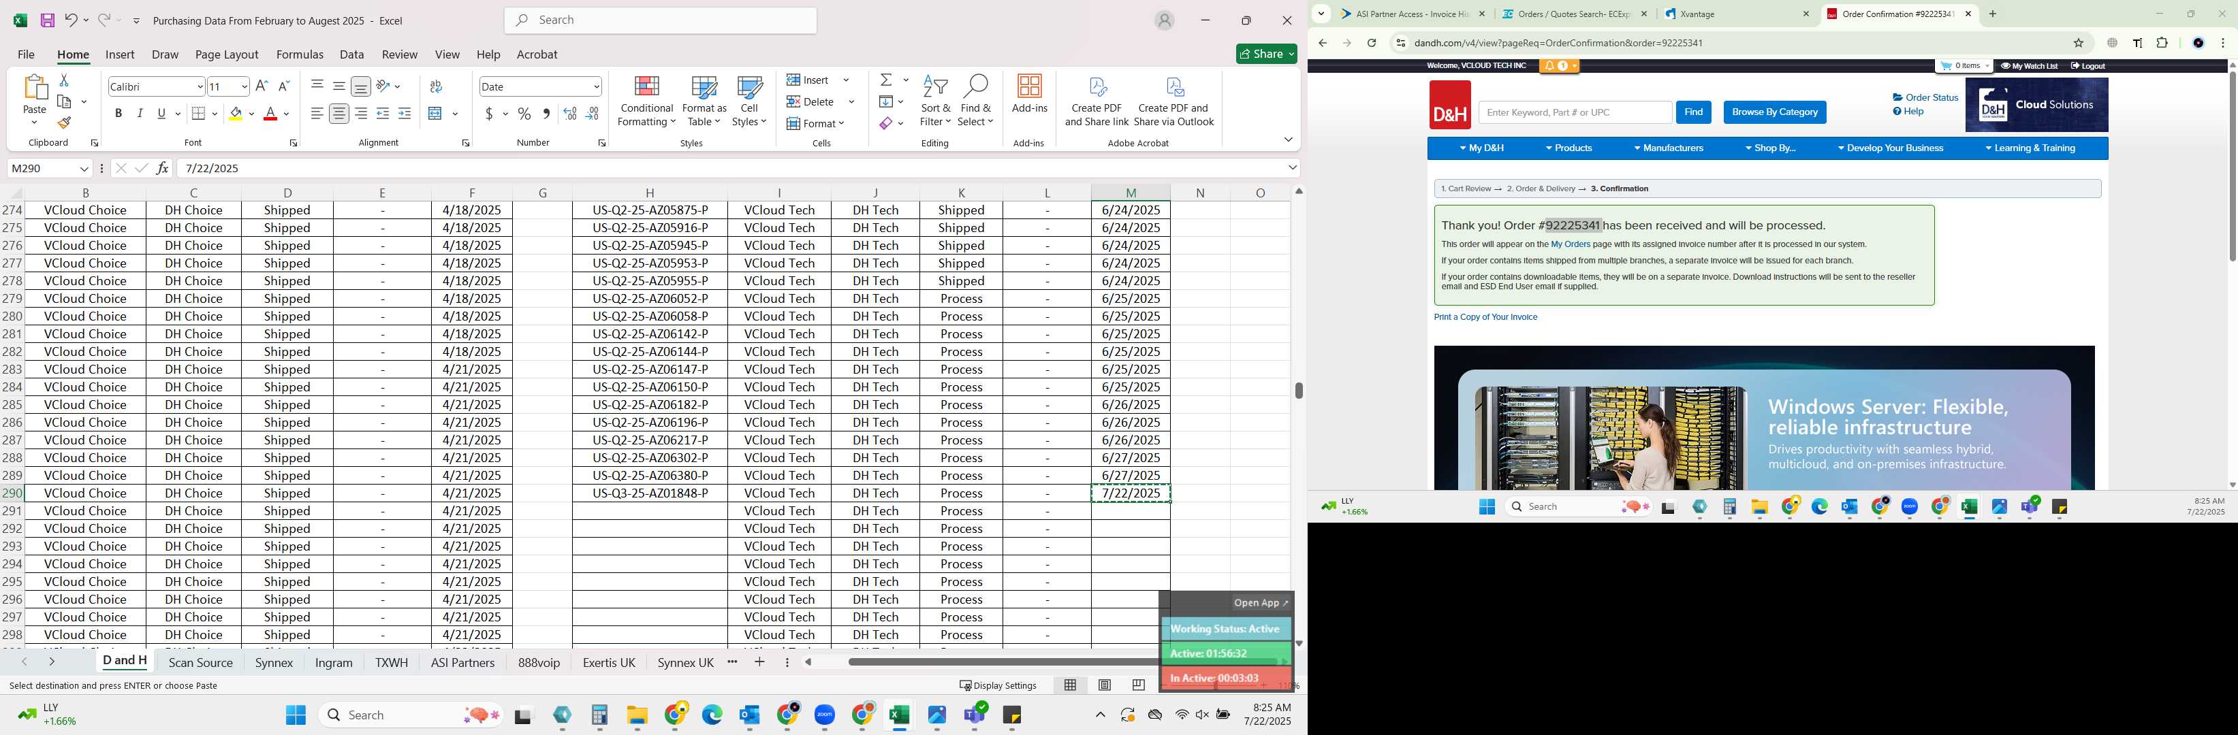Click the Excel Share button
The width and height of the screenshot is (2238, 735).
(x=1266, y=54)
